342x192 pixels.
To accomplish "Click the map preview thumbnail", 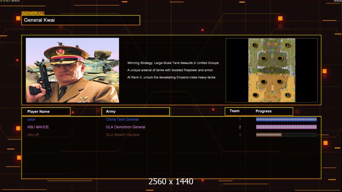I will click(x=271, y=70).
